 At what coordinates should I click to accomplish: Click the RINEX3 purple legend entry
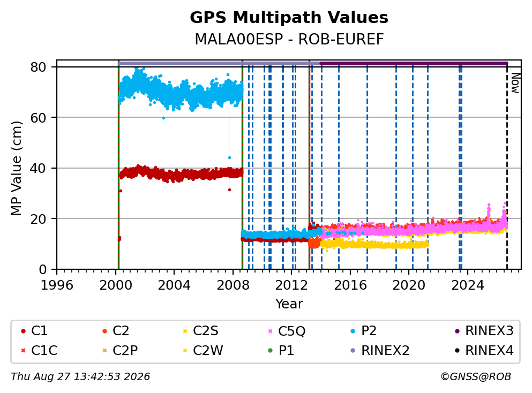[x=484, y=330]
